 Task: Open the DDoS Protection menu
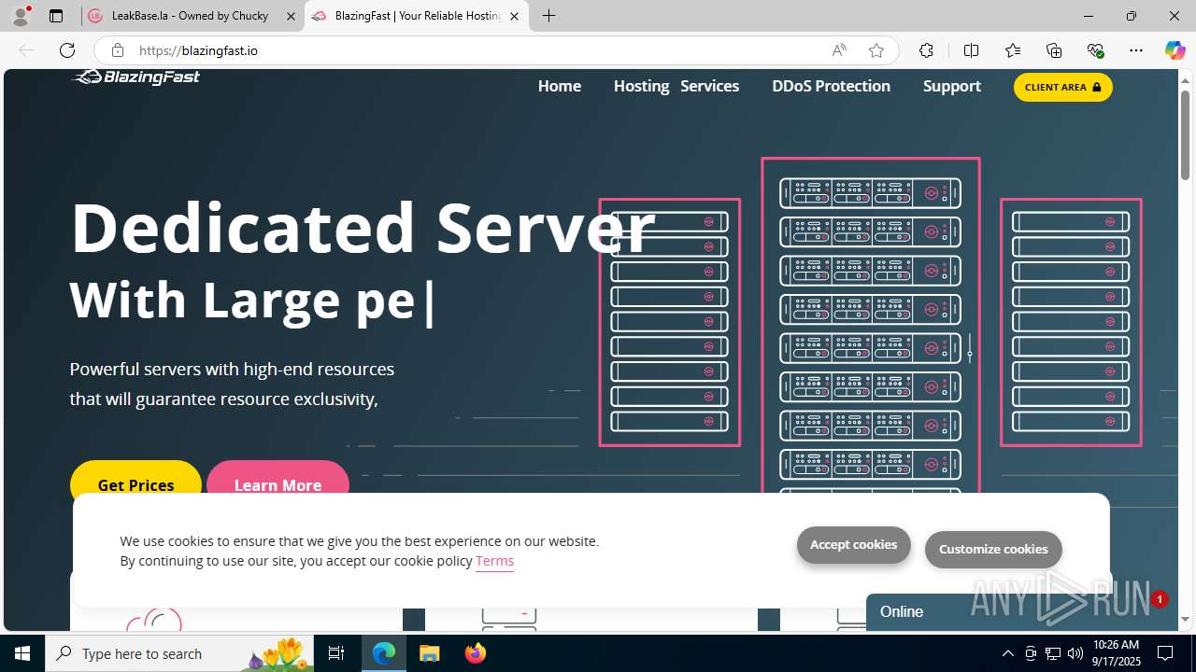(831, 86)
